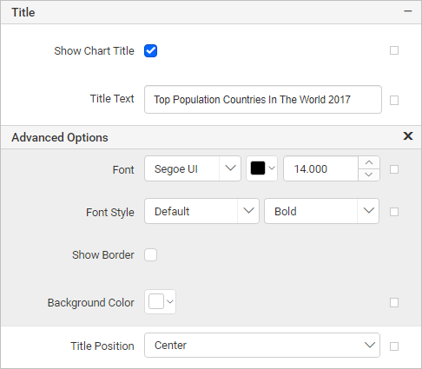Click into the Title Text input field
The width and height of the screenshot is (422, 369).
click(x=263, y=100)
